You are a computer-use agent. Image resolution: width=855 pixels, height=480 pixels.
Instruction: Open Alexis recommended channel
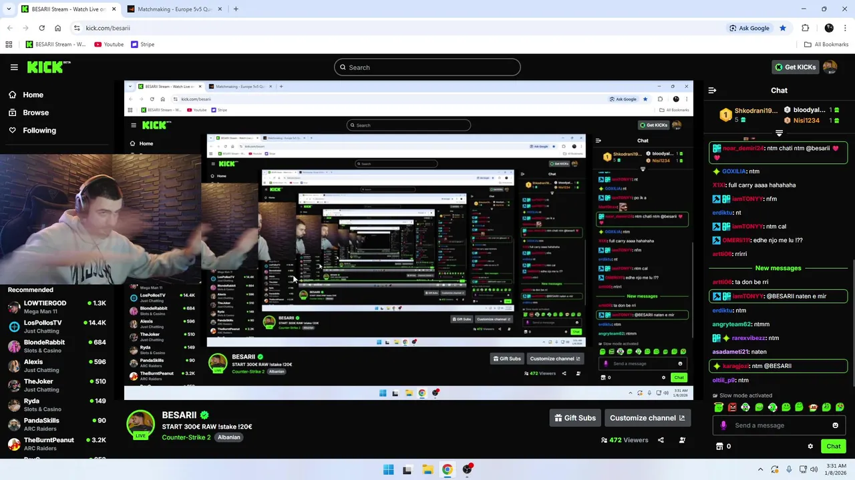[57, 366]
